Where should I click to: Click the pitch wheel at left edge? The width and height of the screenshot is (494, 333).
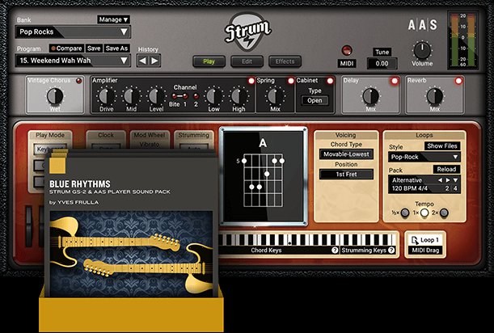pyautogui.click(x=28, y=226)
